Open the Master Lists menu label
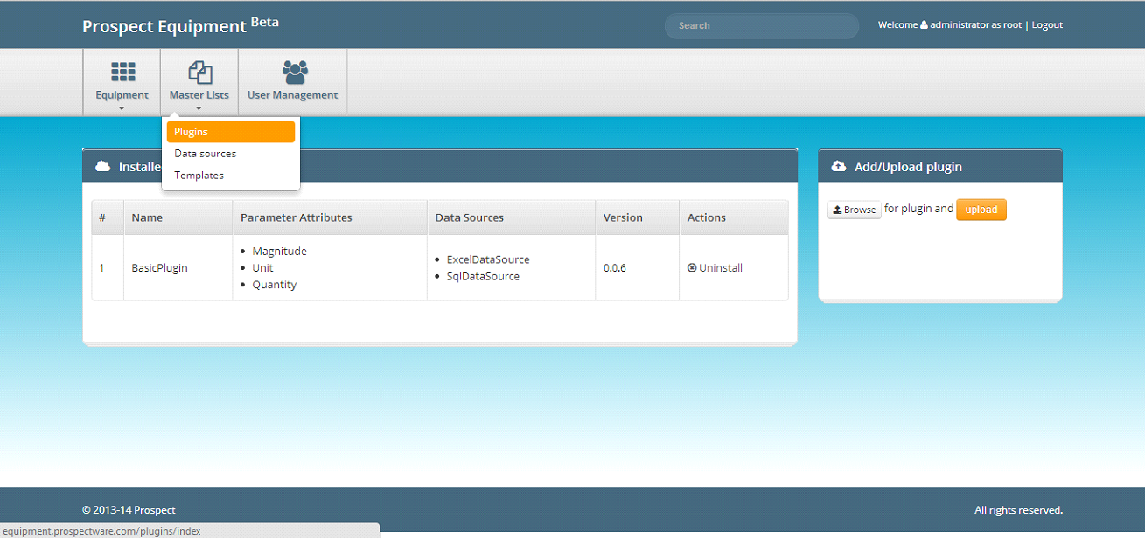The width and height of the screenshot is (1145, 538). pos(199,95)
